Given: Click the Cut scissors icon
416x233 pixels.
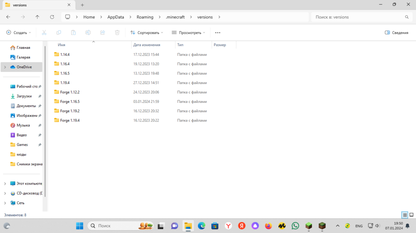Looking at the screenshot, I should click(x=44, y=32).
